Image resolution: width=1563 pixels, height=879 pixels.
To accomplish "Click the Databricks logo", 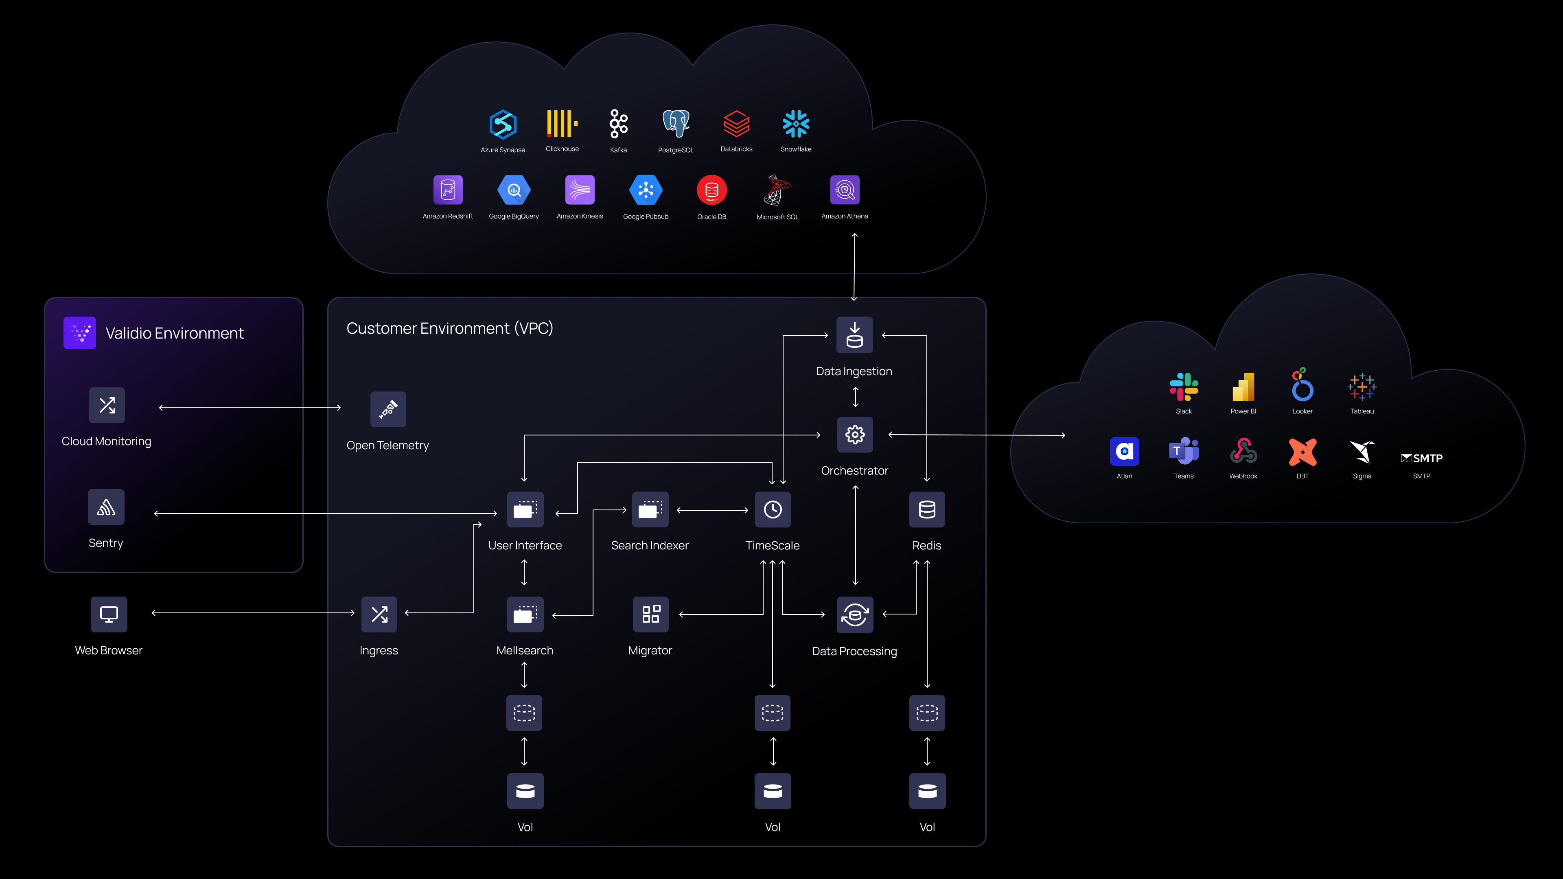I will [x=736, y=124].
